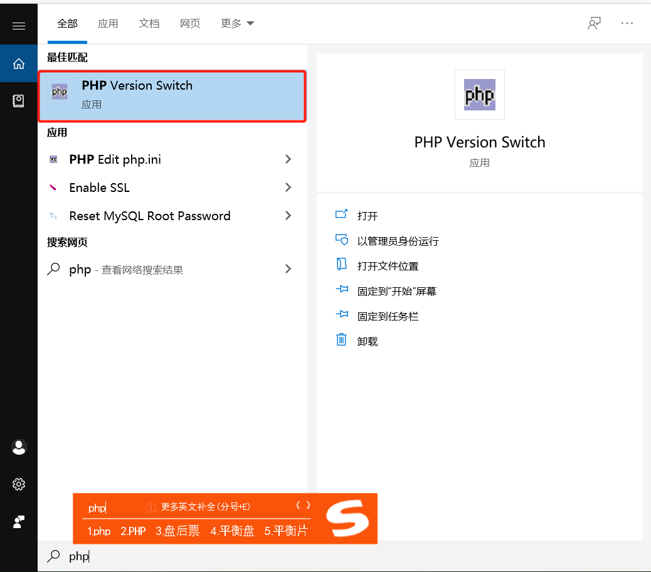This screenshot has width=651, height=572.
Task: Switch to the 文档 tab
Action: (x=149, y=24)
